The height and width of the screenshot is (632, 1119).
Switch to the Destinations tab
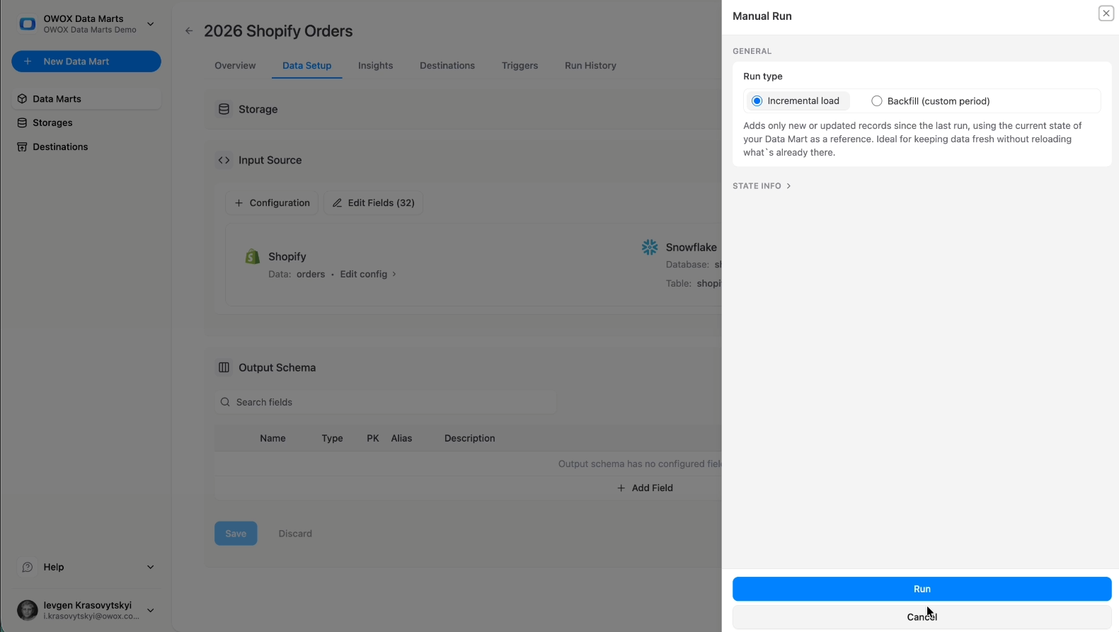point(447,65)
